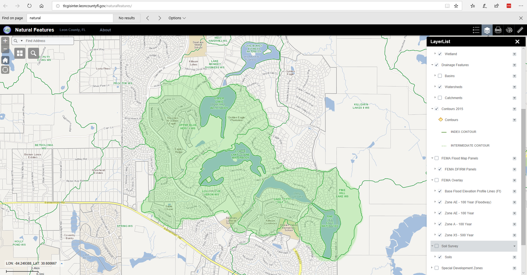The image size is (527, 275).
Task: Uncheck the Watersheds layer
Action: click(x=440, y=87)
